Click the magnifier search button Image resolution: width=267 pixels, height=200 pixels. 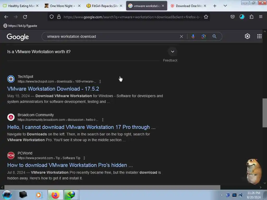pyautogui.click(x=214, y=36)
